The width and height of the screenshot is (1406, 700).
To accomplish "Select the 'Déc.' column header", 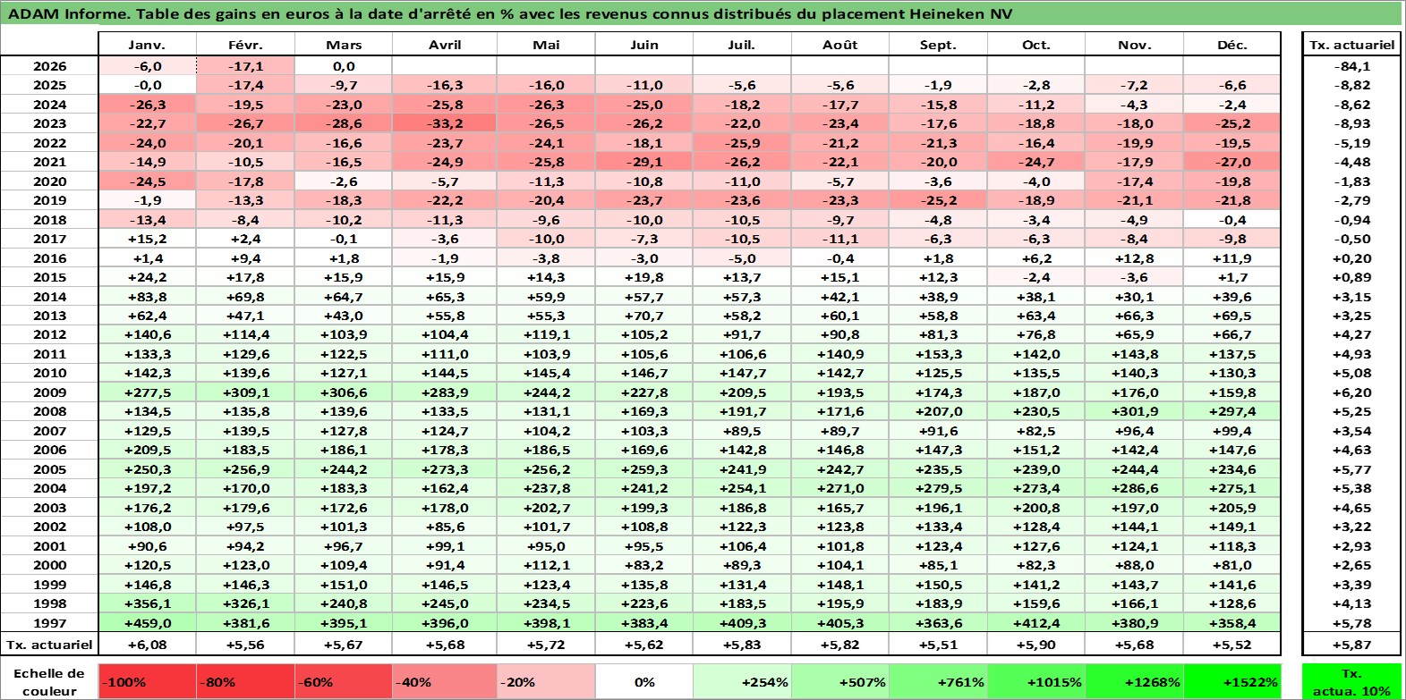I will coord(1232,45).
